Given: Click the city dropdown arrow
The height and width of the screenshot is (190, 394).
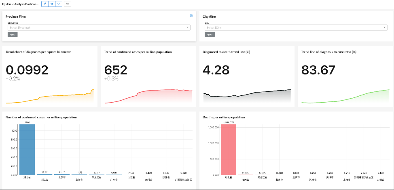Looking at the screenshot, I should click(x=385, y=27).
